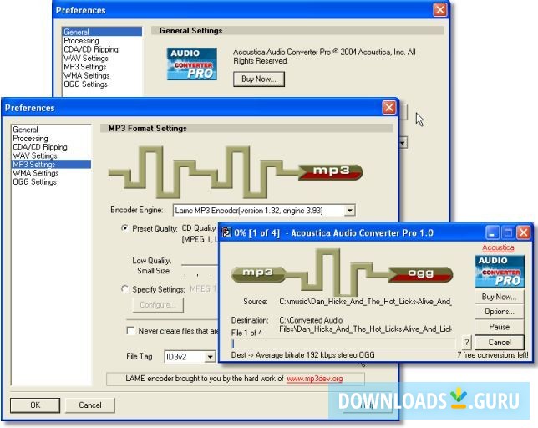This screenshot has width=538, height=428.
Task: Click the mp3 source format badge in converter window
Action: click(x=258, y=273)
